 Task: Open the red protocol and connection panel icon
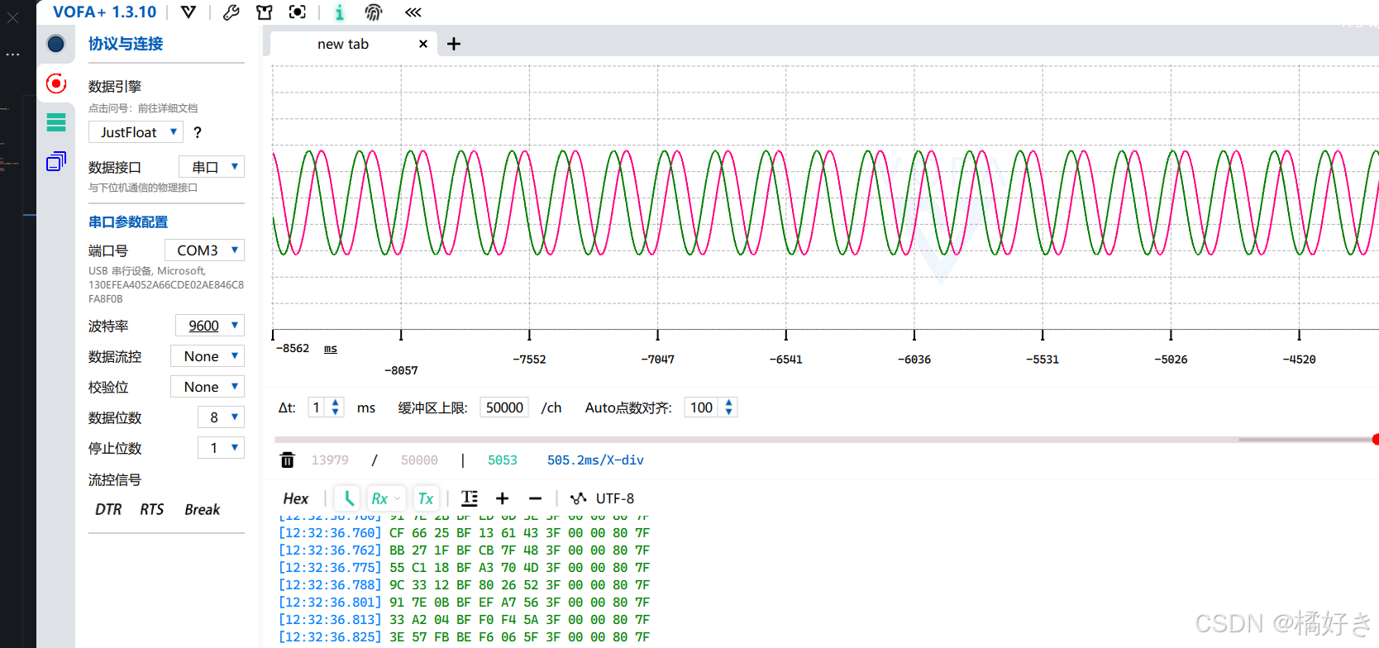point(56,83)
